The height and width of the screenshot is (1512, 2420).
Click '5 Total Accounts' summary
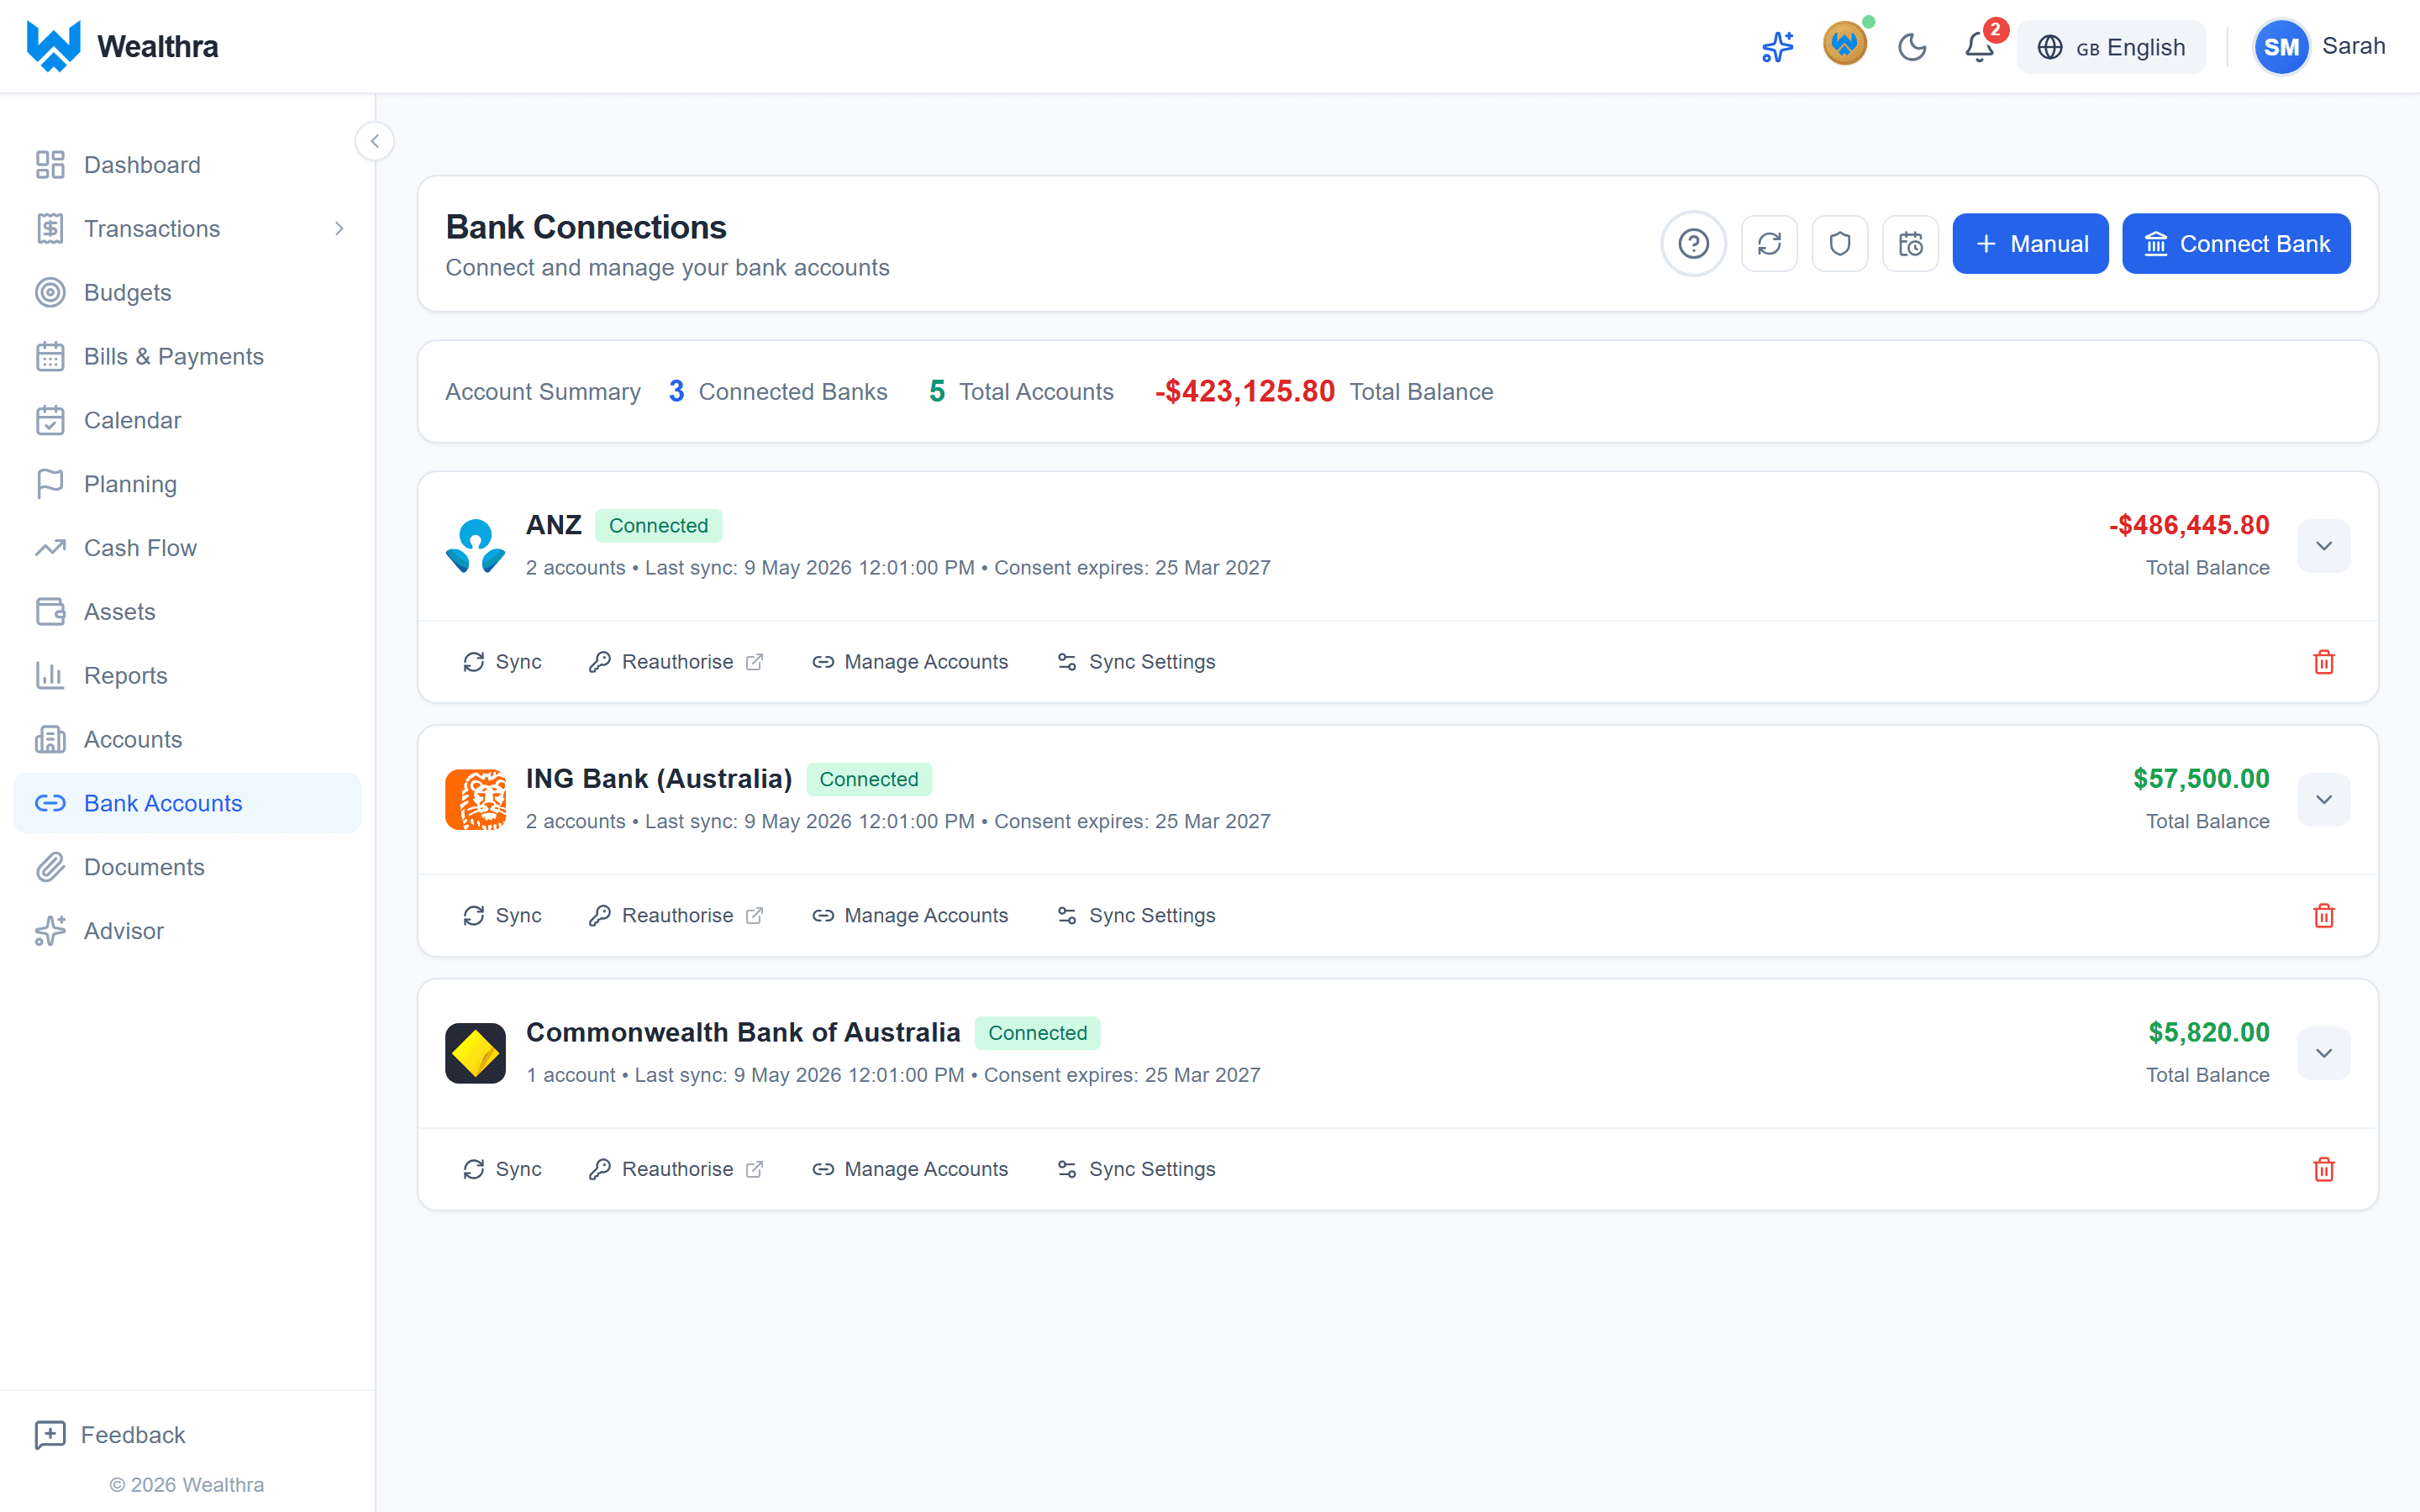click(x=1021, y=391)
